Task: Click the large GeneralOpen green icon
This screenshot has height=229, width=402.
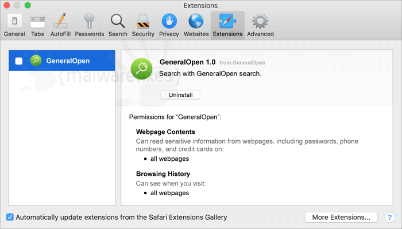Action: coord(141,69)
